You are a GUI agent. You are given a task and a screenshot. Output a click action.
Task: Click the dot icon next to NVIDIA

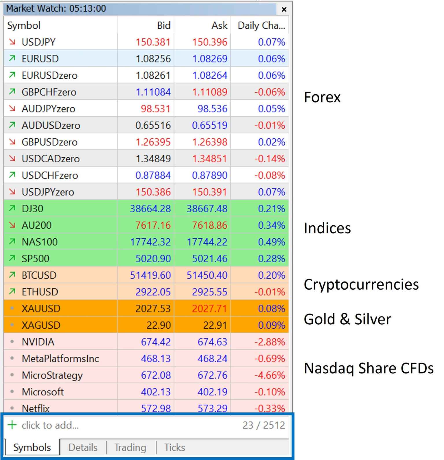coord(12,342)
